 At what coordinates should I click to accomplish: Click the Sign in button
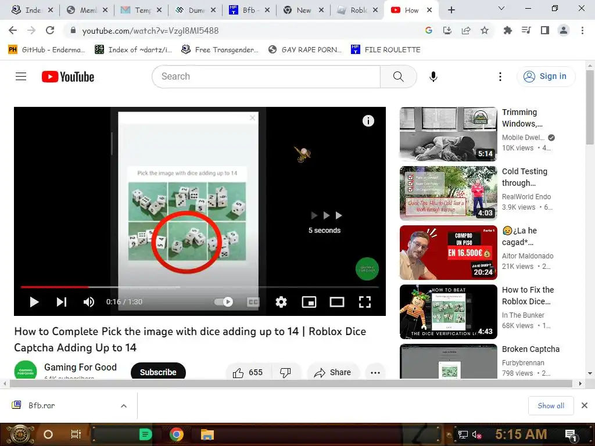546,77
